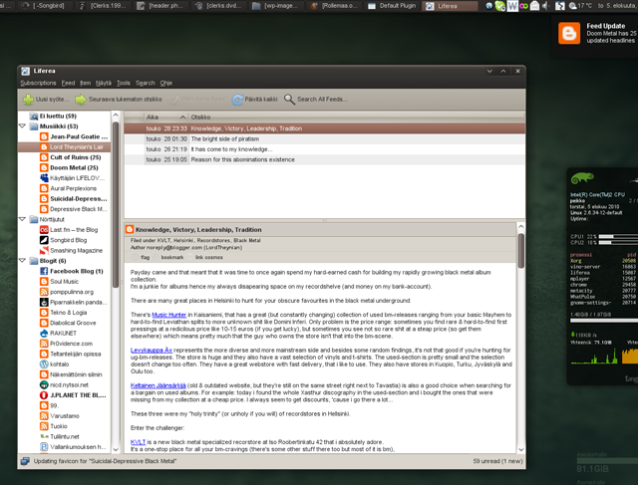Click the feed list scrollbar down arrow
638x485 pixels.
[x=116, y=449]
